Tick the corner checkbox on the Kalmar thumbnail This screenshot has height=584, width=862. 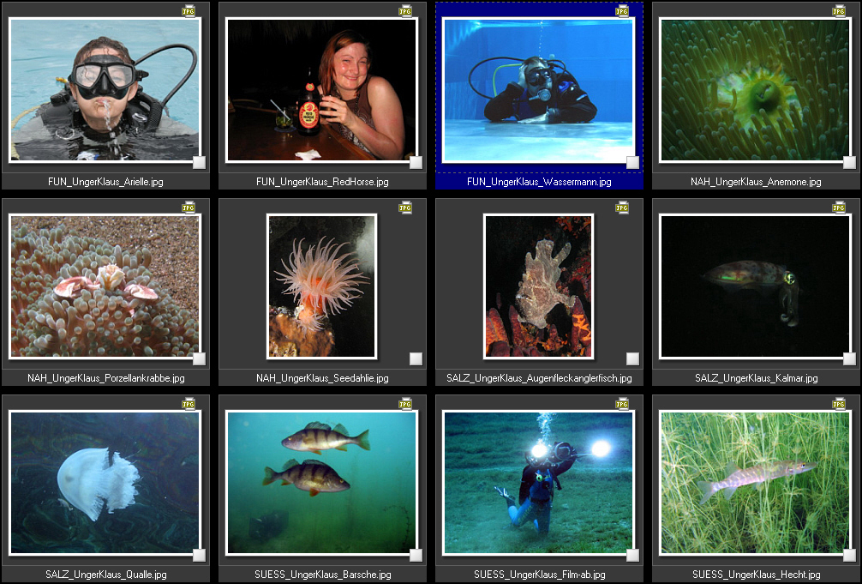849,358
